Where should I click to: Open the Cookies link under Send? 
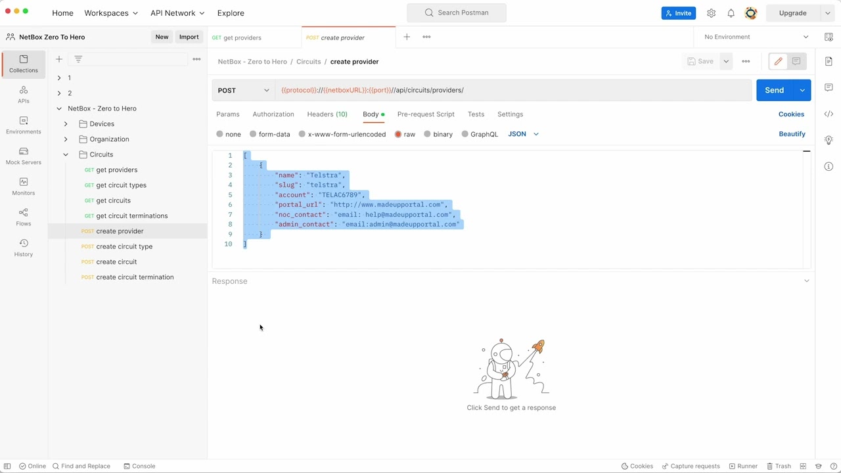[x=791, y=114]
